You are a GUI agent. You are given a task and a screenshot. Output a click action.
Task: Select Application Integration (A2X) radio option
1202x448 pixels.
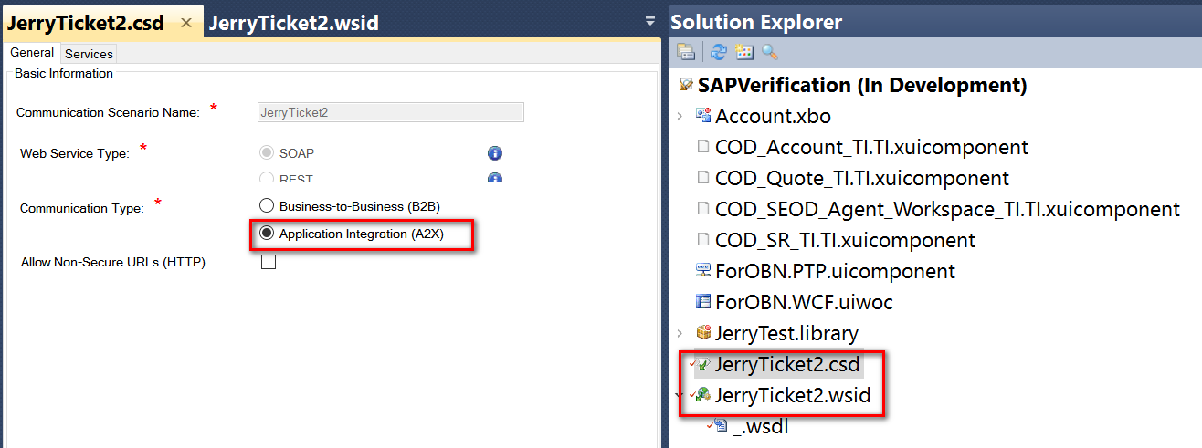point(267,234)
